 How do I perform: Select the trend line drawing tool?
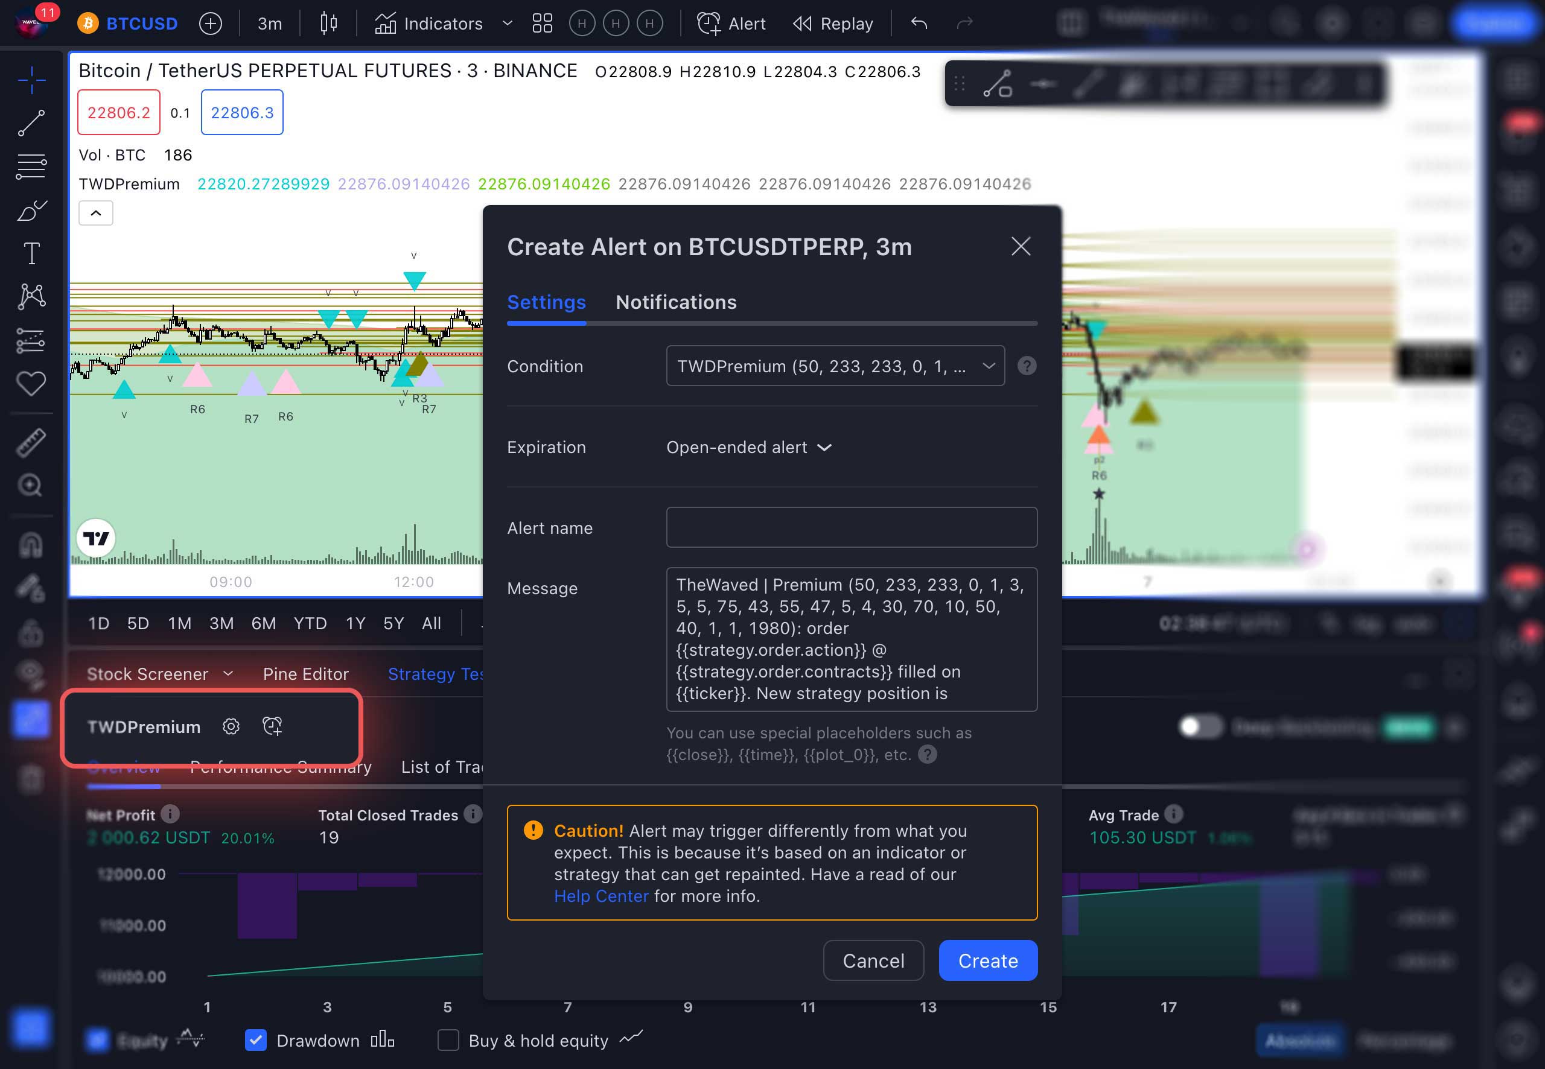tap(31, 123)
